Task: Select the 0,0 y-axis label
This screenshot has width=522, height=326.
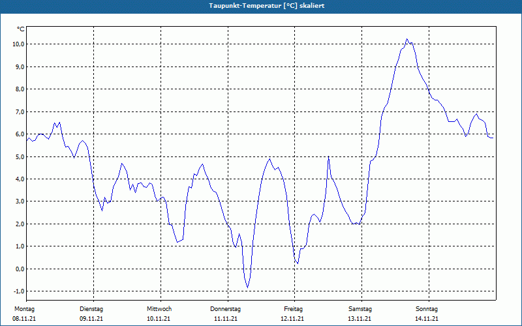Action: point(20,269)
